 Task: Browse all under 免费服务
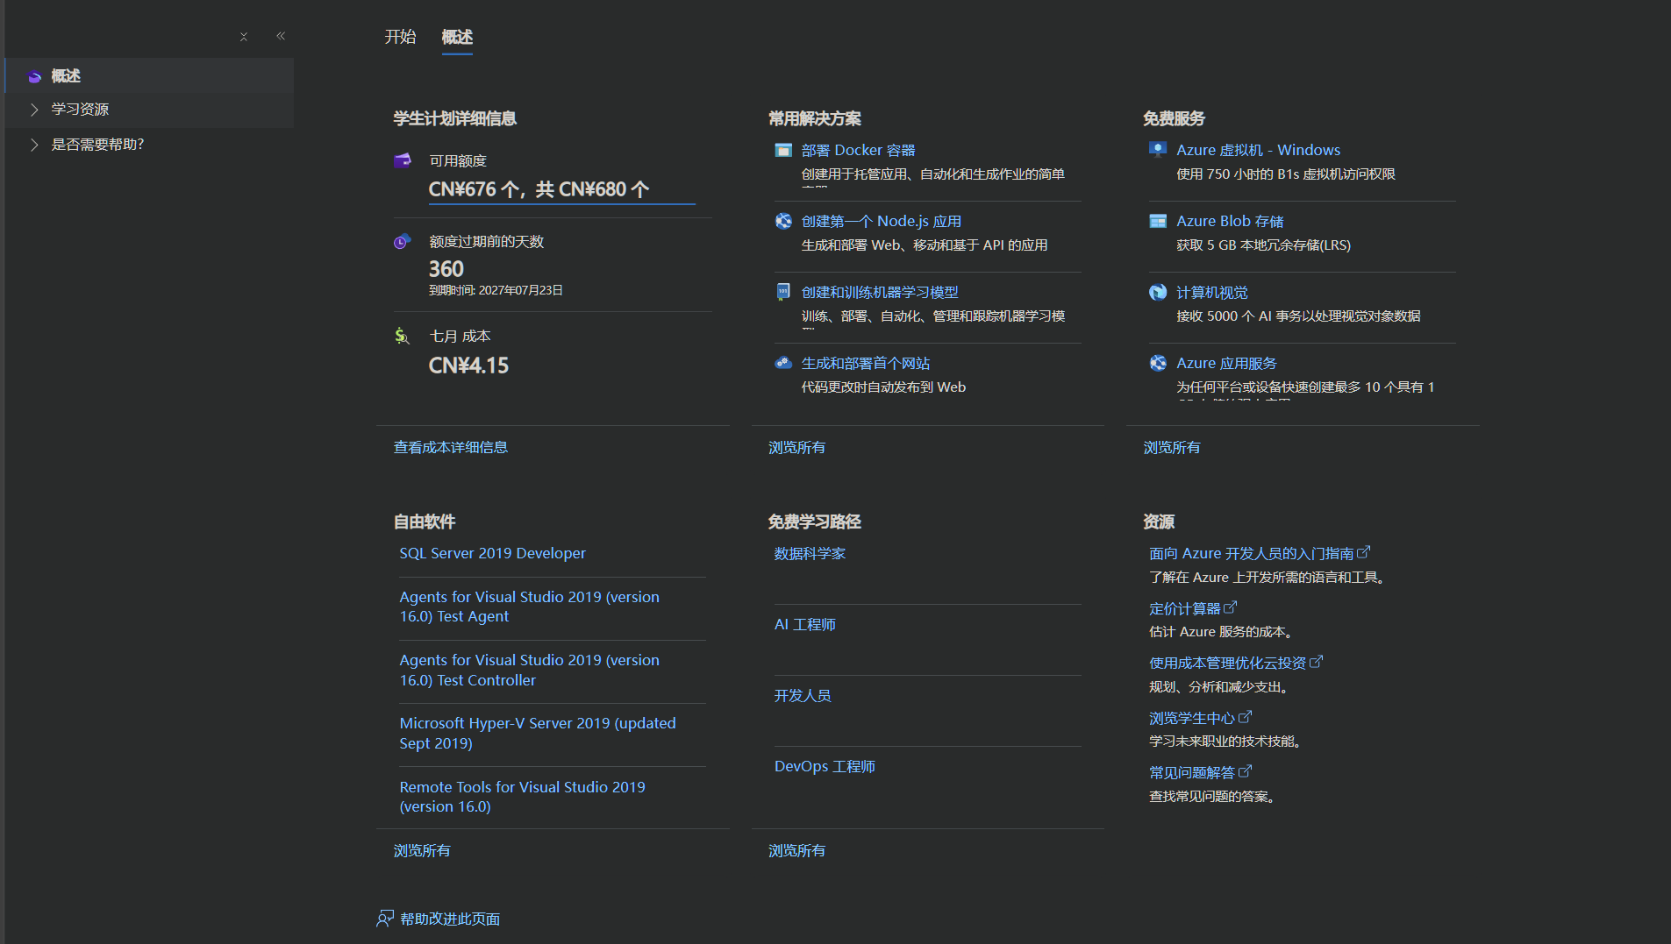[1171, 447]
